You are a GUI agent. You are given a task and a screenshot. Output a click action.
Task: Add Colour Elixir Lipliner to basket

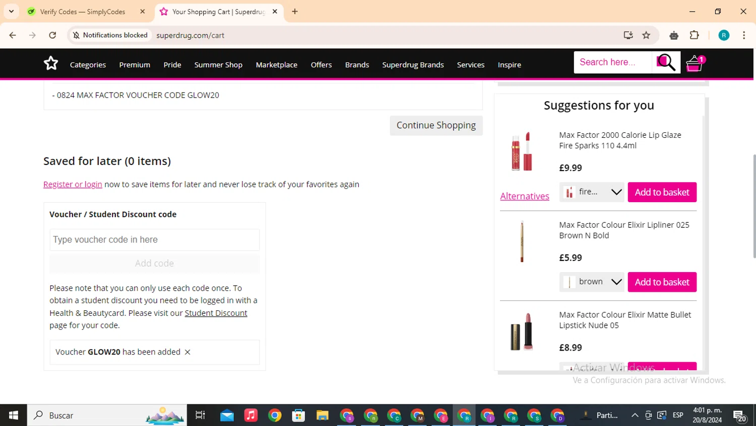click(662, 282)
